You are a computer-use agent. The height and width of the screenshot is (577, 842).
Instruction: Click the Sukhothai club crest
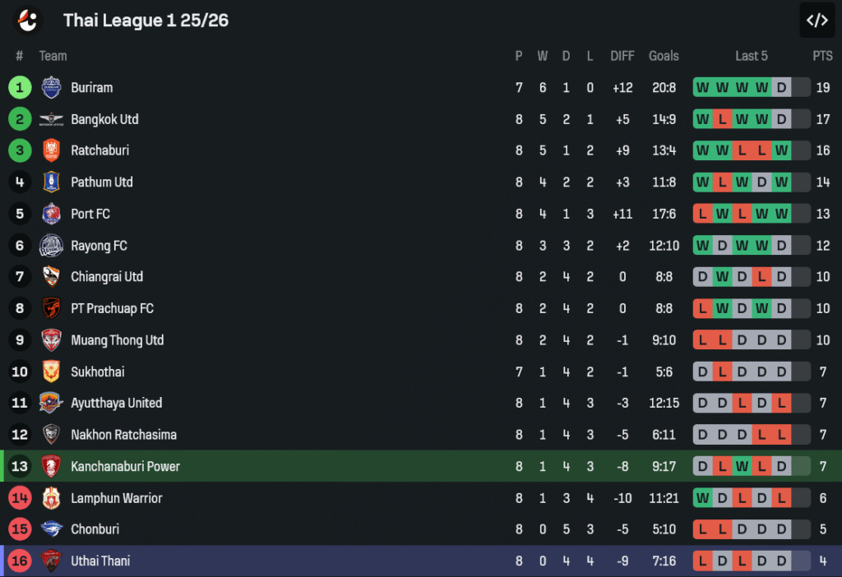[51, 372]
